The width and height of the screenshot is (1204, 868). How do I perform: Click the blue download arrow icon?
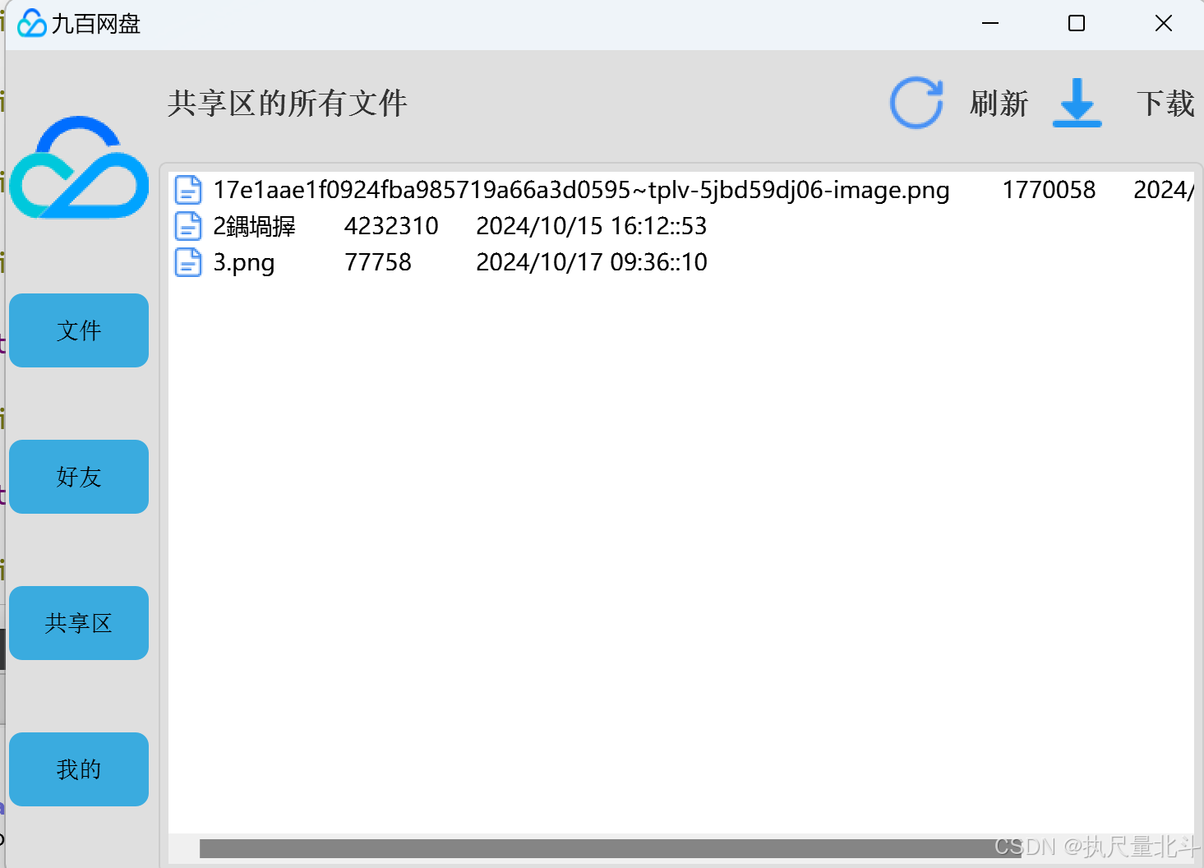click(x=1077, y=104)
